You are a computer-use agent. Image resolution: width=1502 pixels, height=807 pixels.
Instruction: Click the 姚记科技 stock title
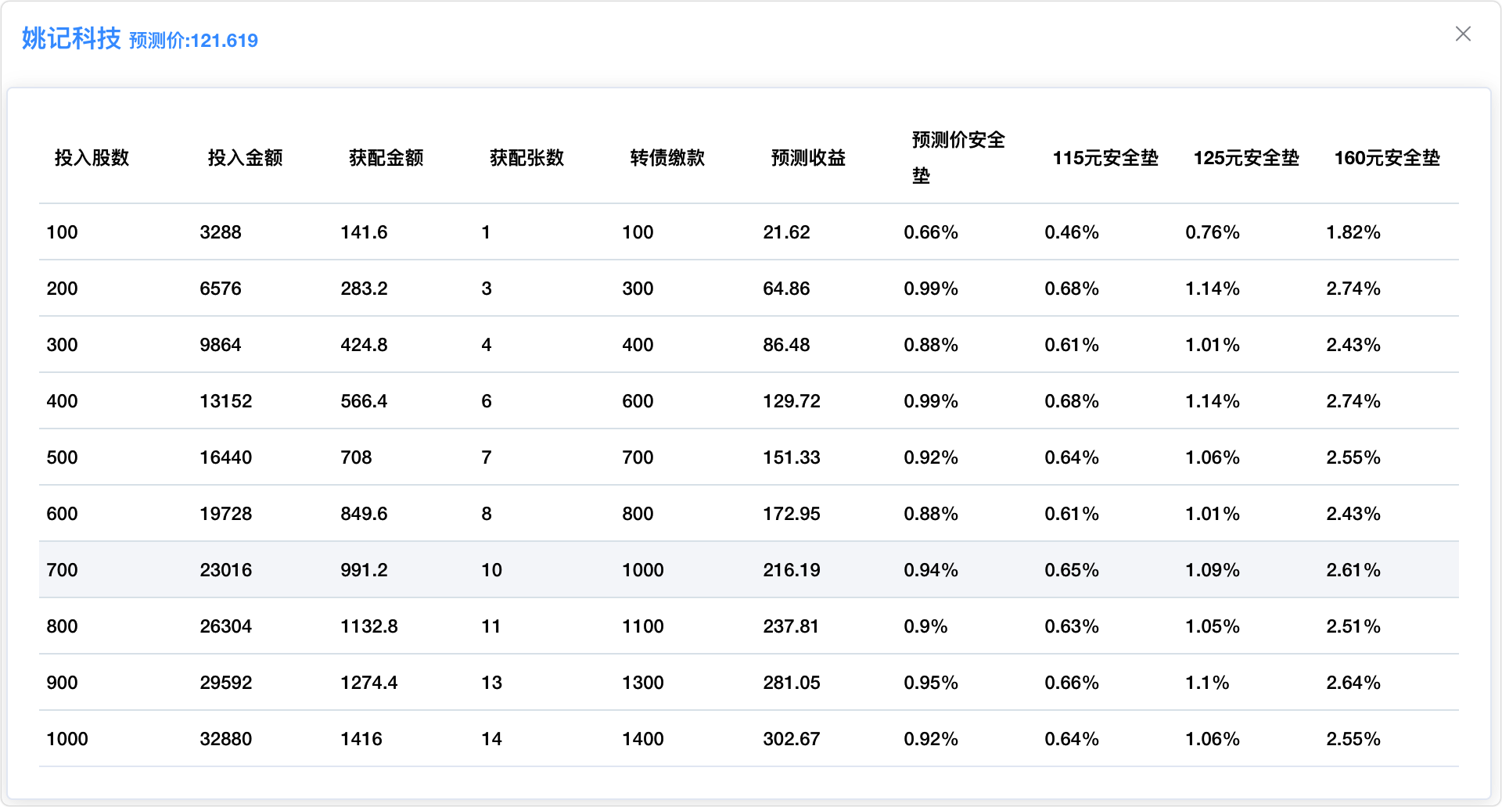click(x=71, y=38)
